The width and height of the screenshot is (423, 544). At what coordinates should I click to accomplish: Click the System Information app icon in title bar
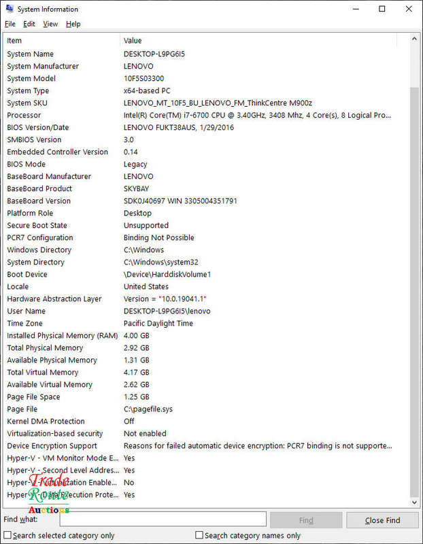pyautogui.click(x=10, y=8)
